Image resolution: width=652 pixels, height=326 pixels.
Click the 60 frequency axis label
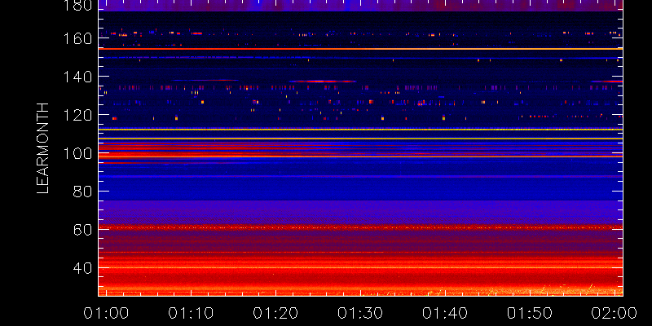click(83, 230)
